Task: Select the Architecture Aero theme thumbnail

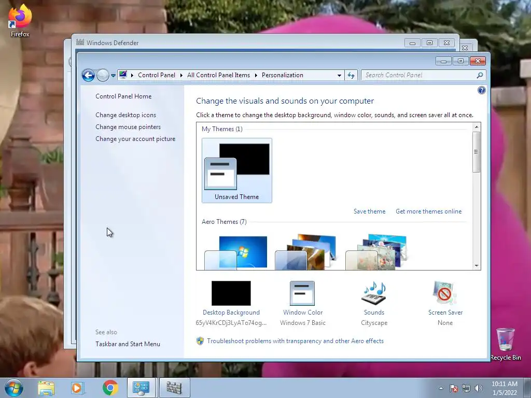Action: click(x=306, y=252)
